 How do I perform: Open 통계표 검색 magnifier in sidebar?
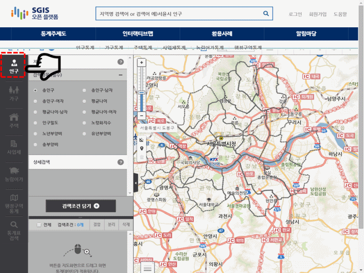(x=14, y=230)
